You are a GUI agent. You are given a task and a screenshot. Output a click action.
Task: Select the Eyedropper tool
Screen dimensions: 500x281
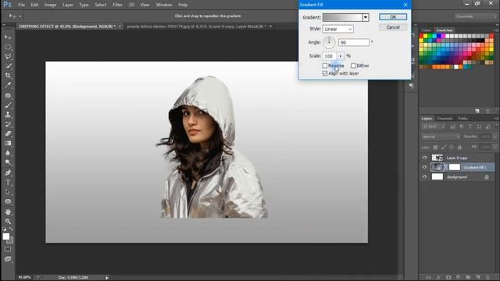(8, 85)
